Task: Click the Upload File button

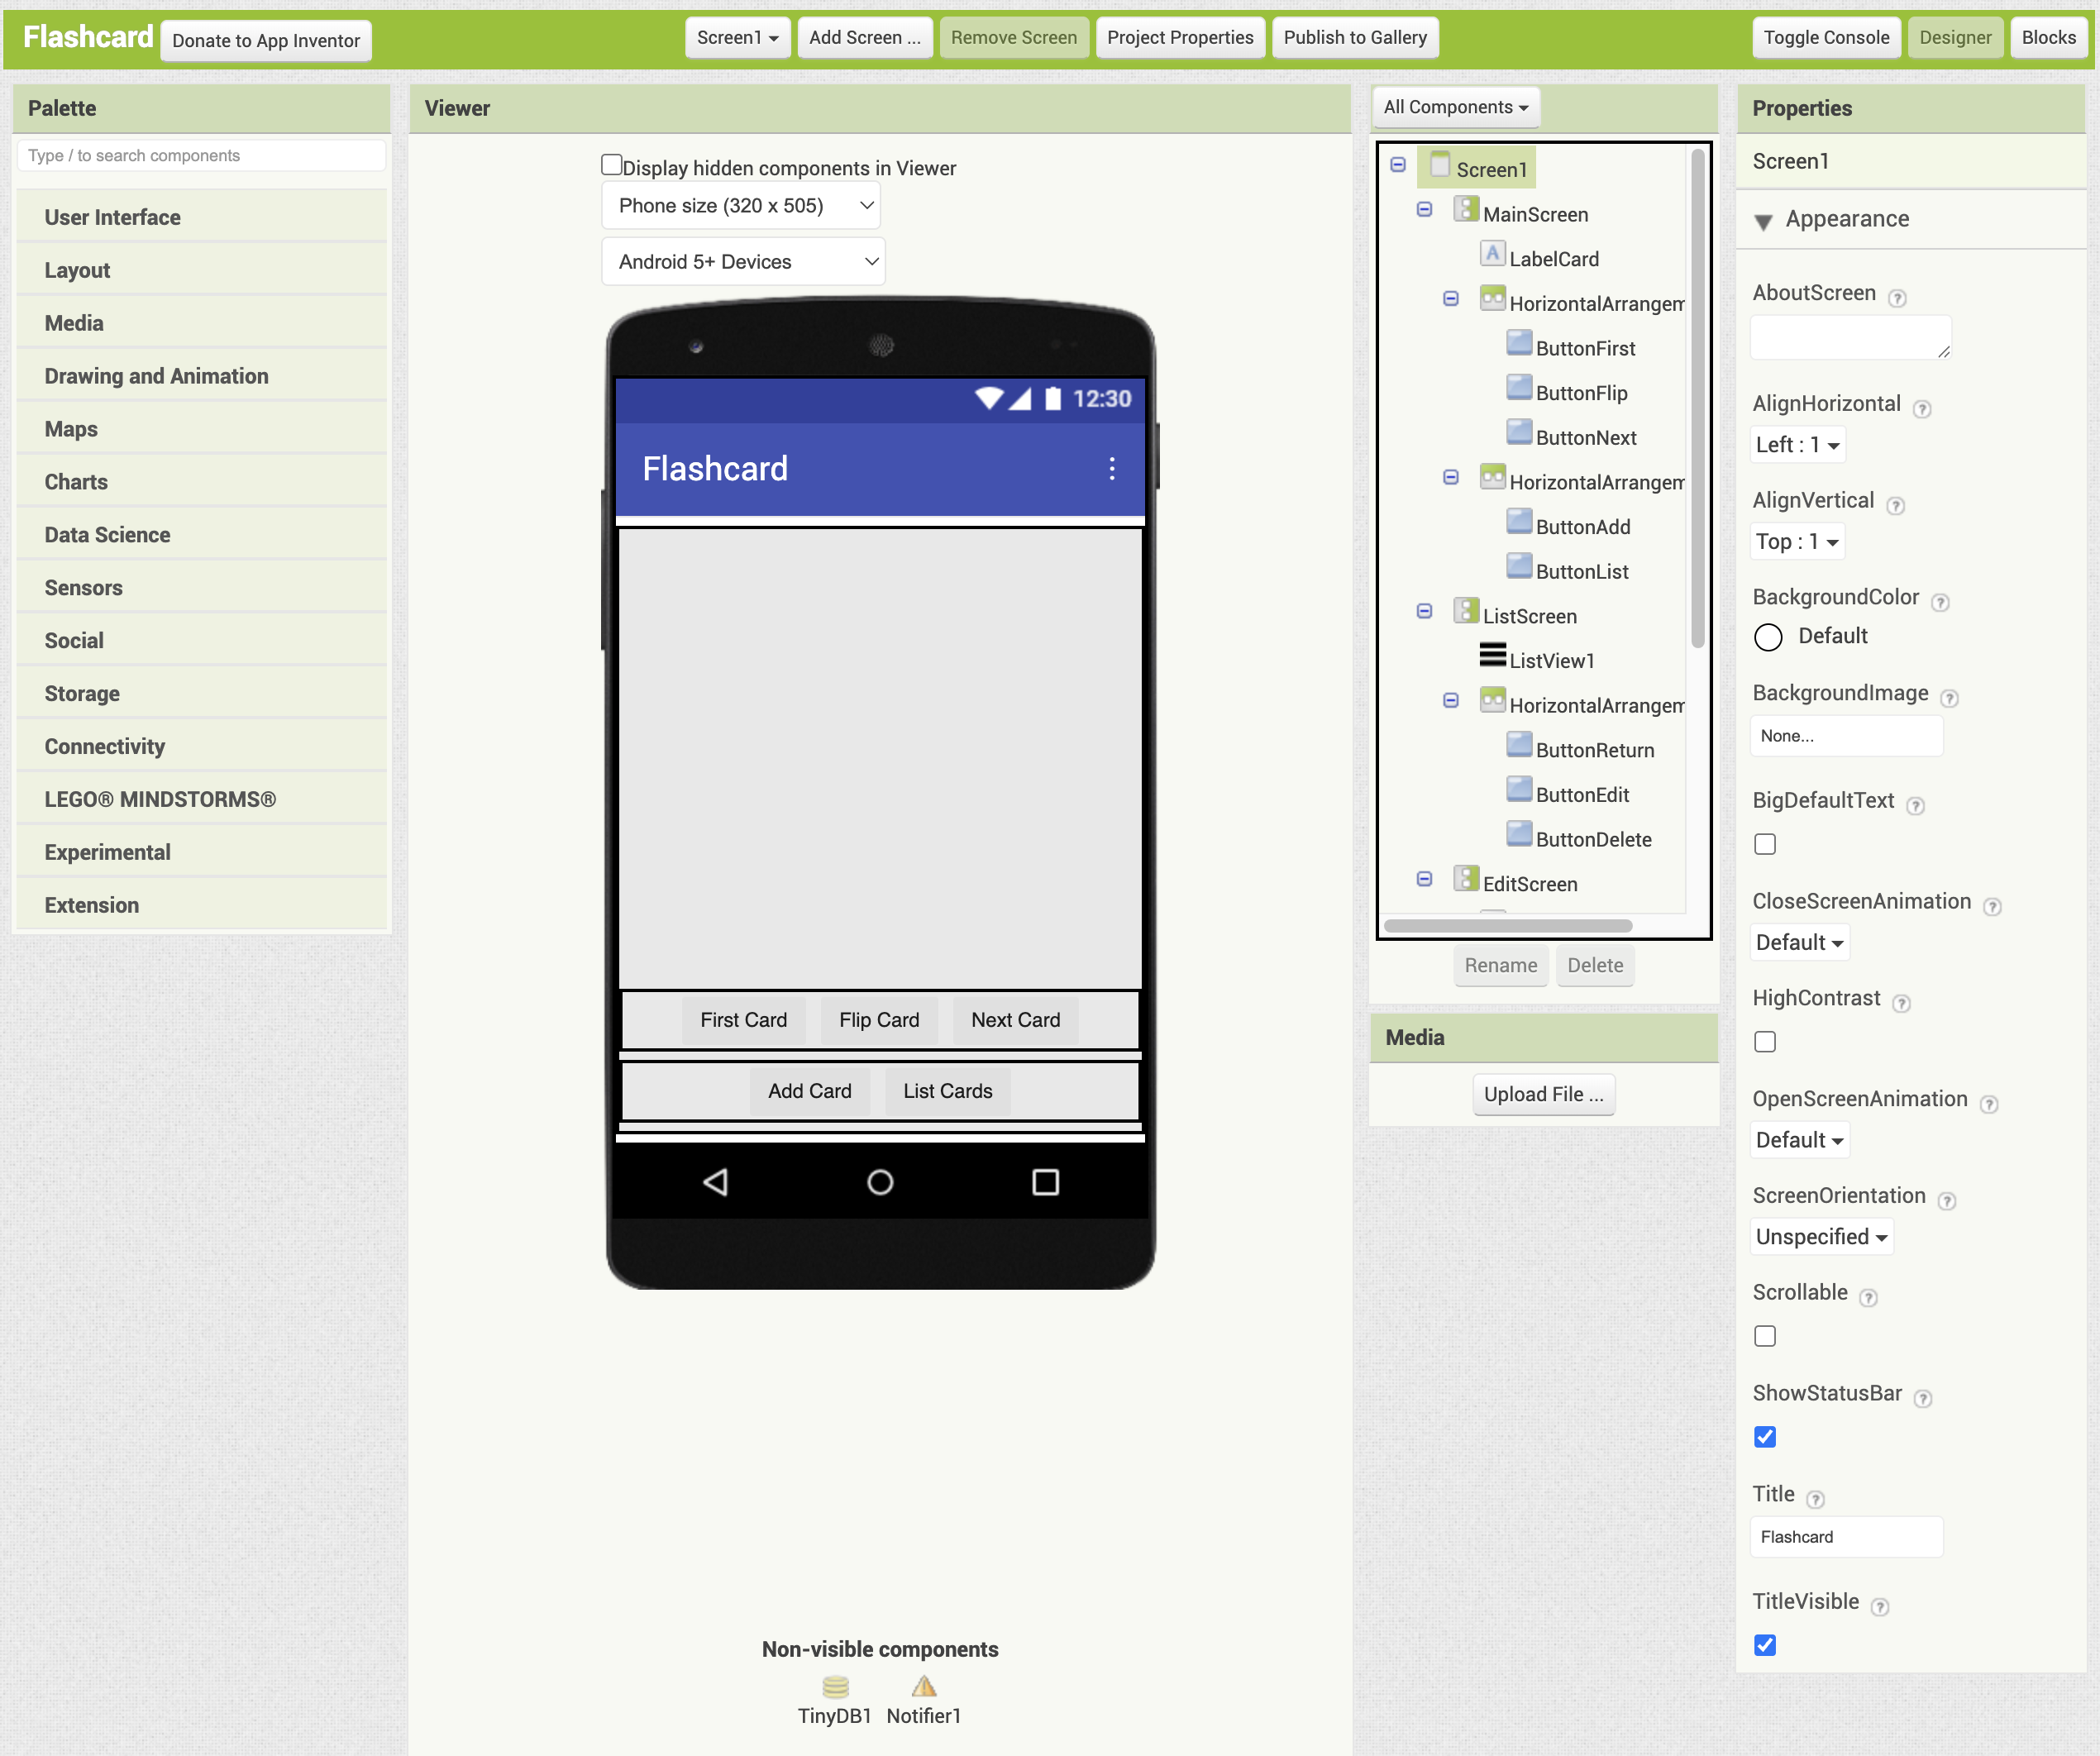Action: (1543, 1094)
